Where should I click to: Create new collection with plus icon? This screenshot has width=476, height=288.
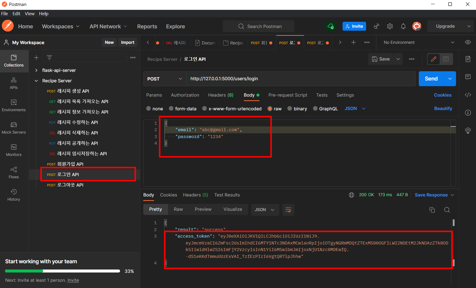pyautogui.click(x=36, y=58)
